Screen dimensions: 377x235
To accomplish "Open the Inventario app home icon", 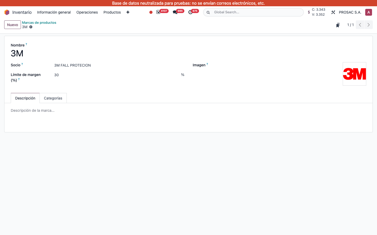I will (7, 12).
